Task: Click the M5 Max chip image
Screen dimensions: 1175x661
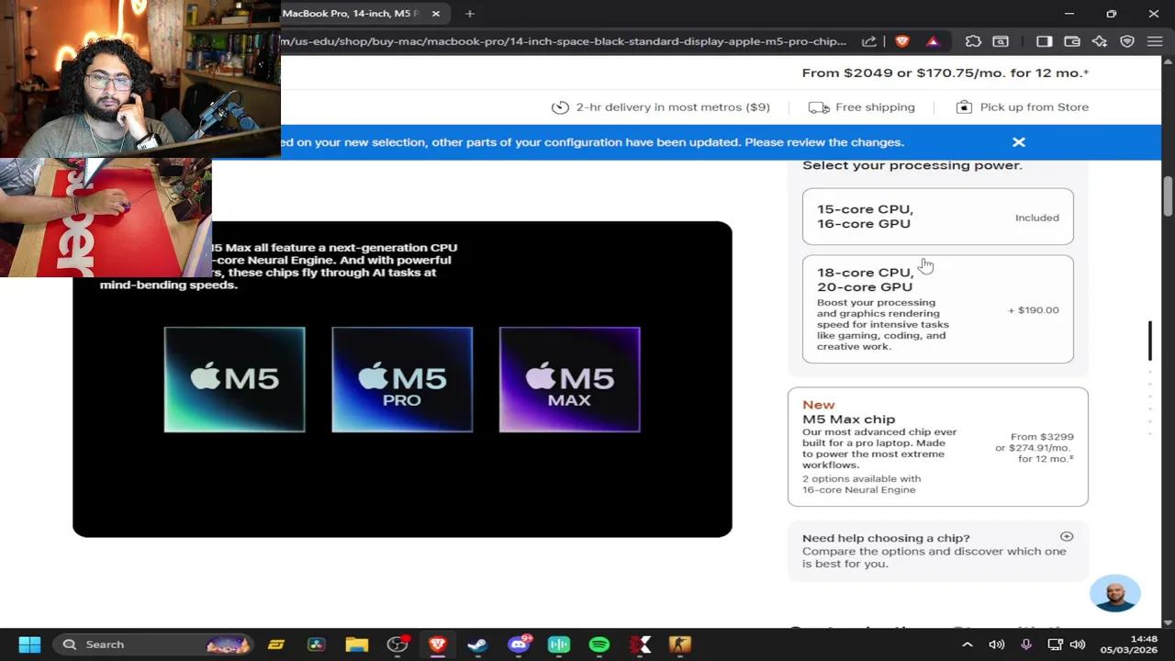Action: pyautogui.click(x=570, y=379)
